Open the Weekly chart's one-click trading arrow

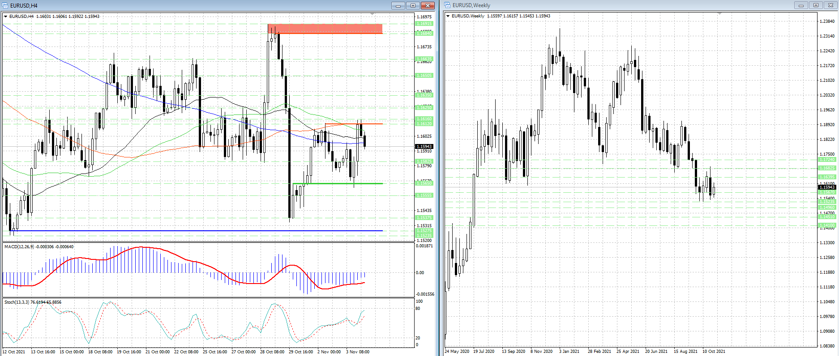click(x=448, y=16)
